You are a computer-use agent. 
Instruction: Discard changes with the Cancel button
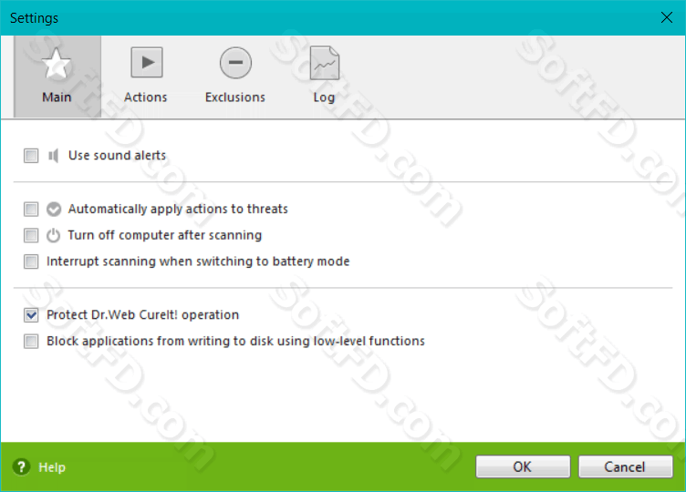(625, 466)
